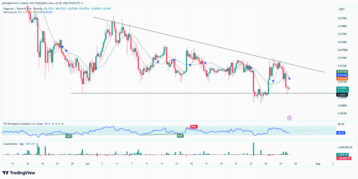This screenshot has width=358, height=179.
Task: Click the 0.06700 price axis label
Action: coord(342,113)
